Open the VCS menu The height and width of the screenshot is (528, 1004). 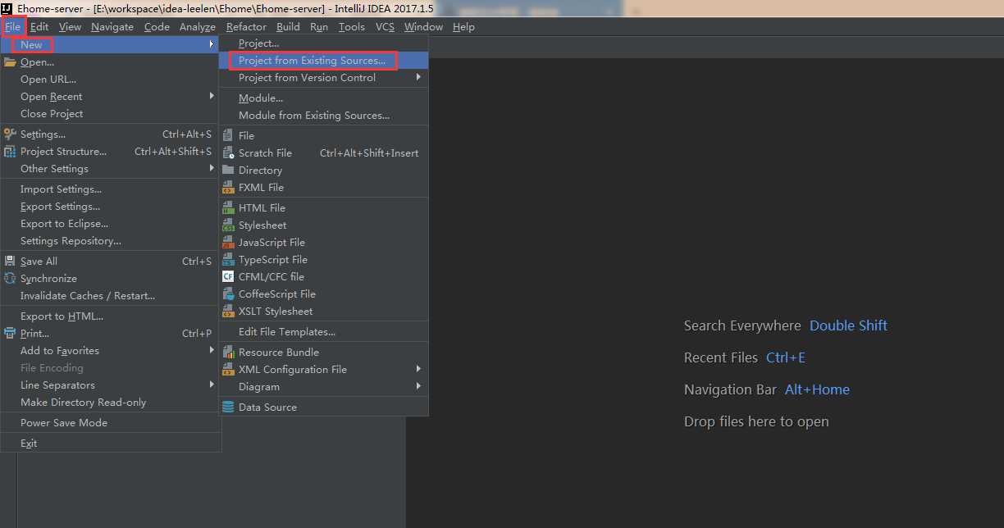385,26
